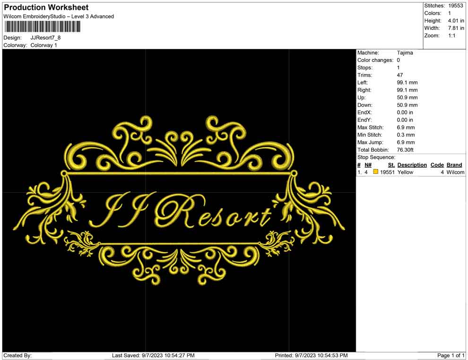Select the machine value 'Tajima'
Screen dimensions: 468x360
click(x=405, y=53)
